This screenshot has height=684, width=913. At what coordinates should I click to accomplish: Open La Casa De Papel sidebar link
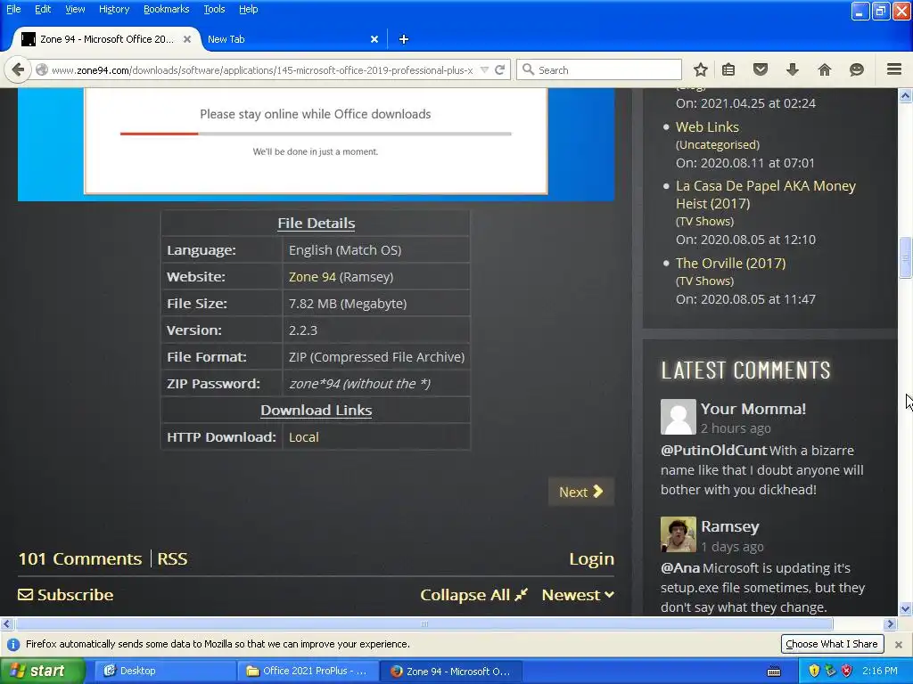(765, 194)
